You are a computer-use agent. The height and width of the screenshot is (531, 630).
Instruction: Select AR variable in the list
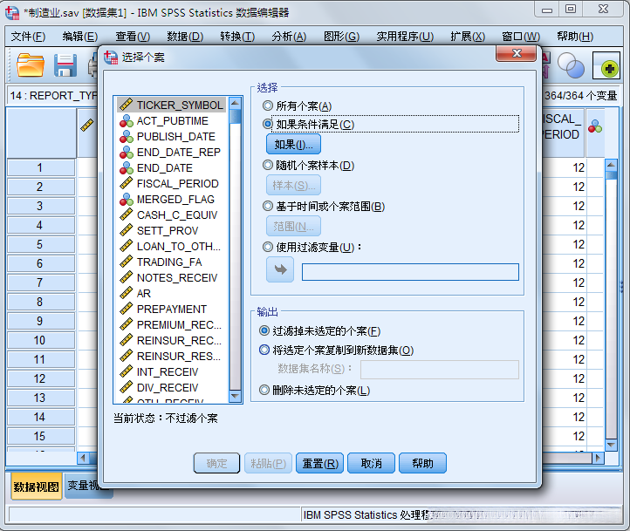(x=172, y=293)
